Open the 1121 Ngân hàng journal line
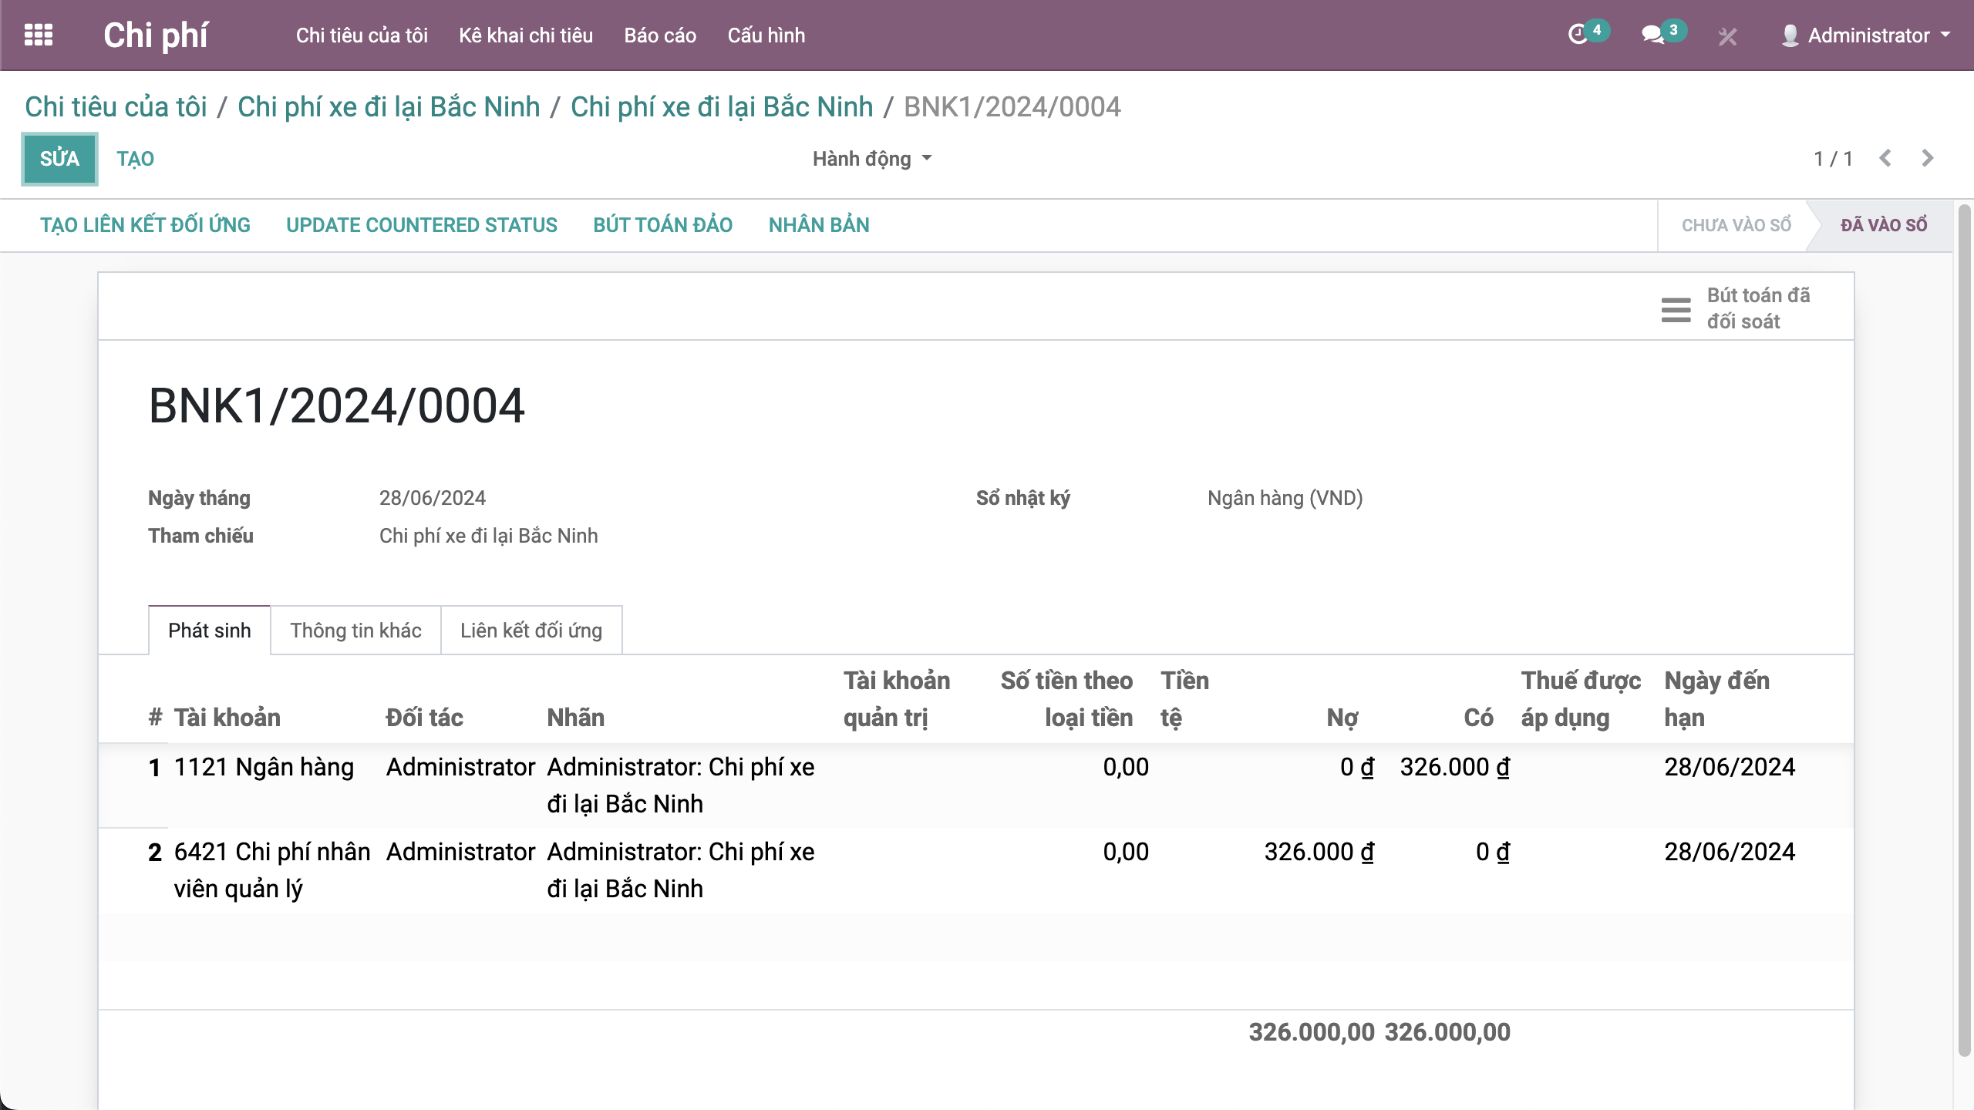Image resolution: width=1974 pixels, height=1110 pixels. tap(264, 768)
